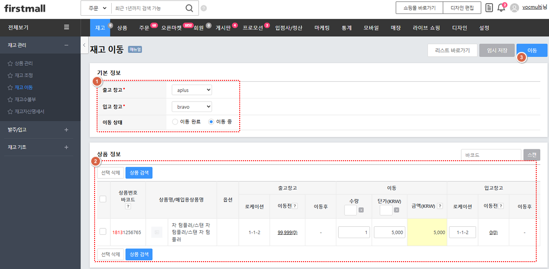Screen dimensions: 549x269
Task: Click the blue 이동 button
Action: tap(532, 50)
